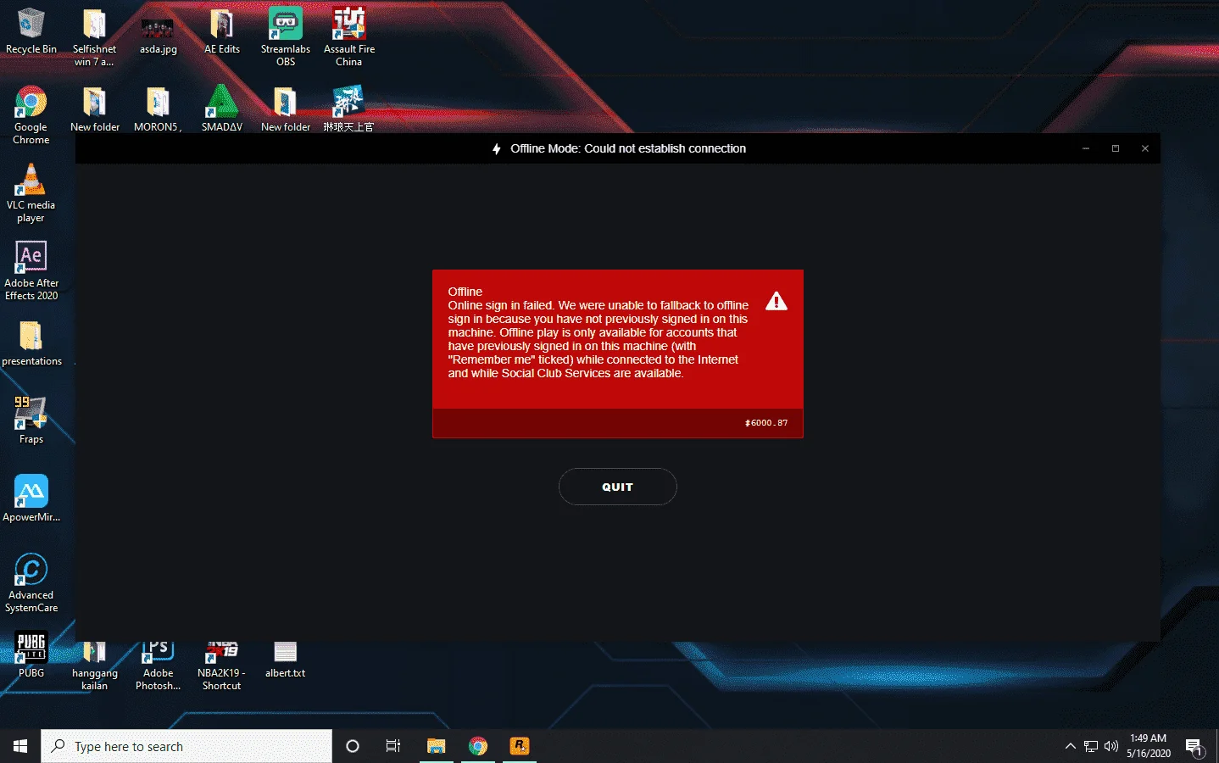Image resolution: width=1219 pixels, height=763 pixels.
Task: Open Cortana circle in taskbar
Action: coord(353,746)
